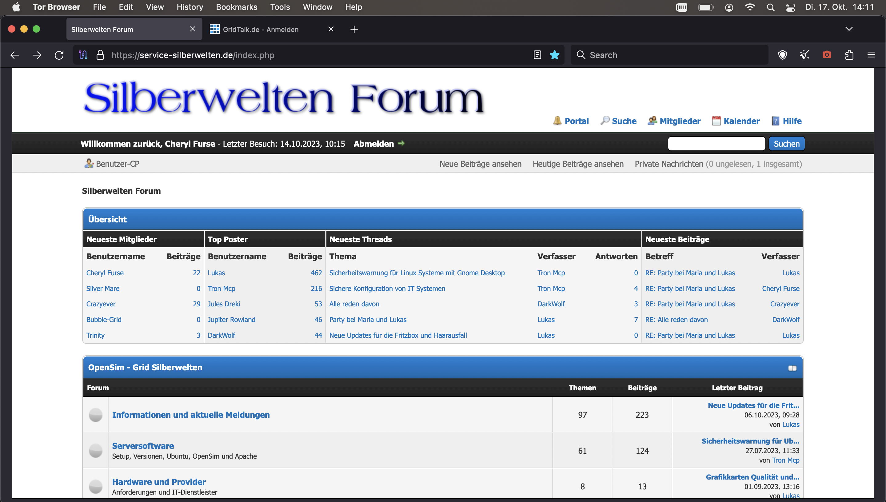The height and width of the screenshot is (502, 886).
Task: Open Informationen und aktuelle Meldungen forum
Action: coord(191,415)
